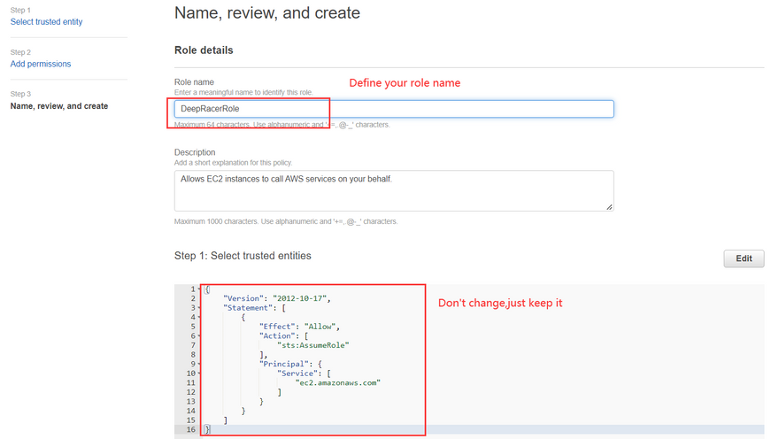
Task: Click line number 16 in the gutter
Action: coord(191,429)
